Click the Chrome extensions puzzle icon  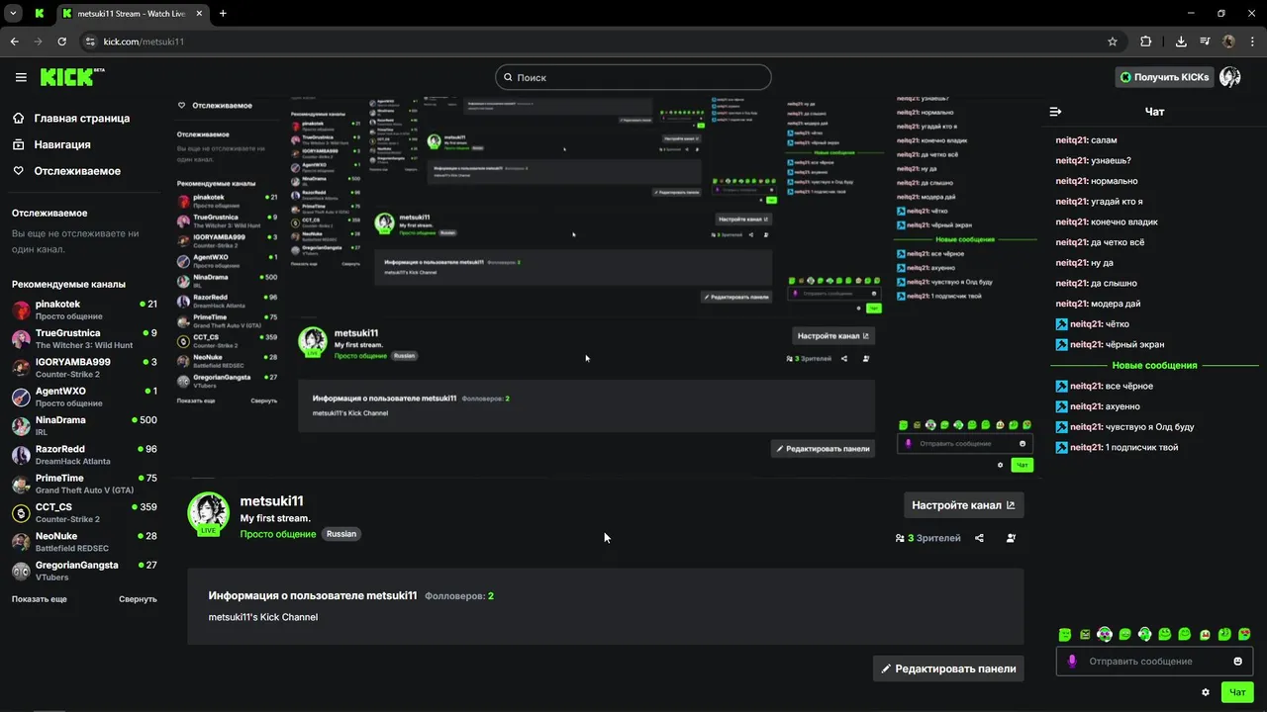[1145, 42]
